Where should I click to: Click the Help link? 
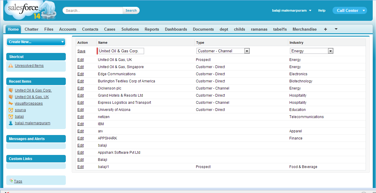click(x=322, y=10)
